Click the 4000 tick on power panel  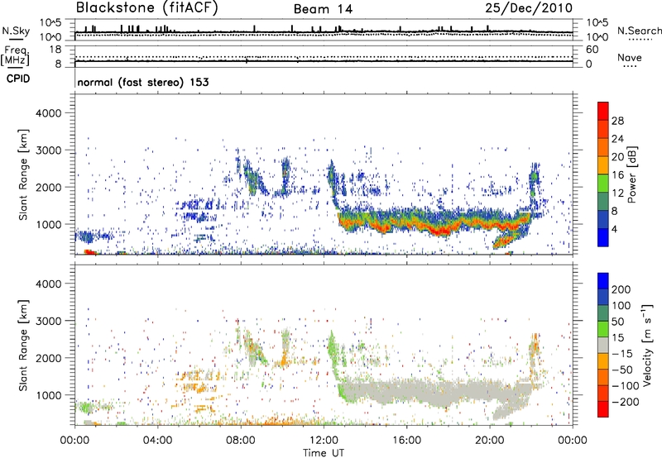[x=48, y=113]
